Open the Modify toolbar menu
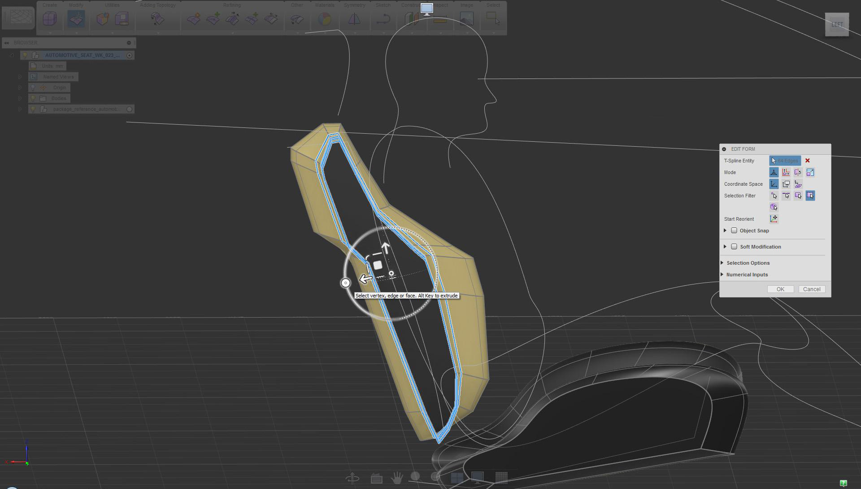Viewport: 861px width, 489px height. [x=76, y=5]
